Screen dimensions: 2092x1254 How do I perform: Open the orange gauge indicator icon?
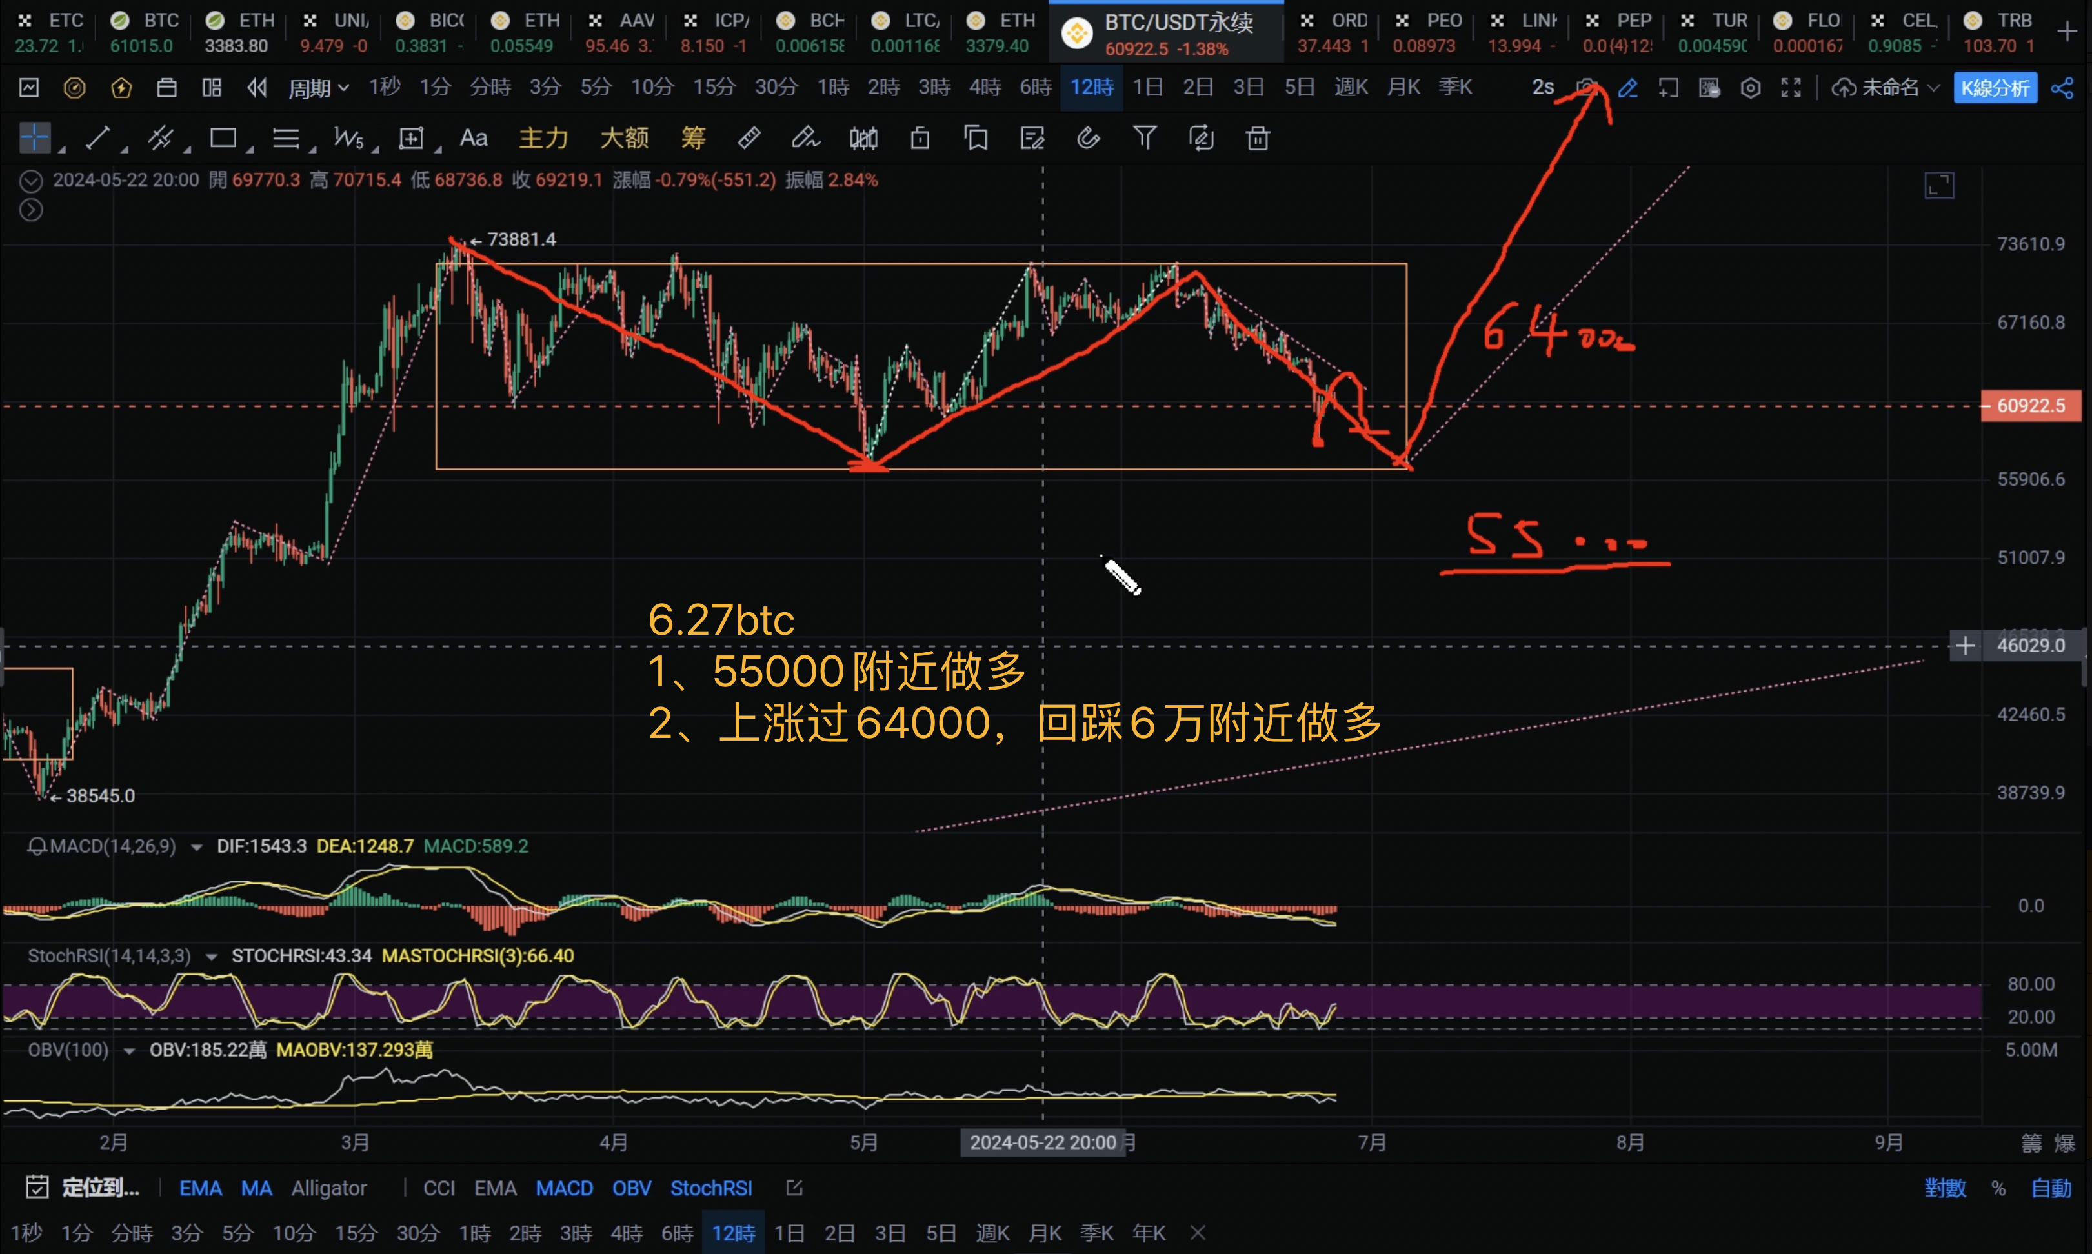[74, 87]
